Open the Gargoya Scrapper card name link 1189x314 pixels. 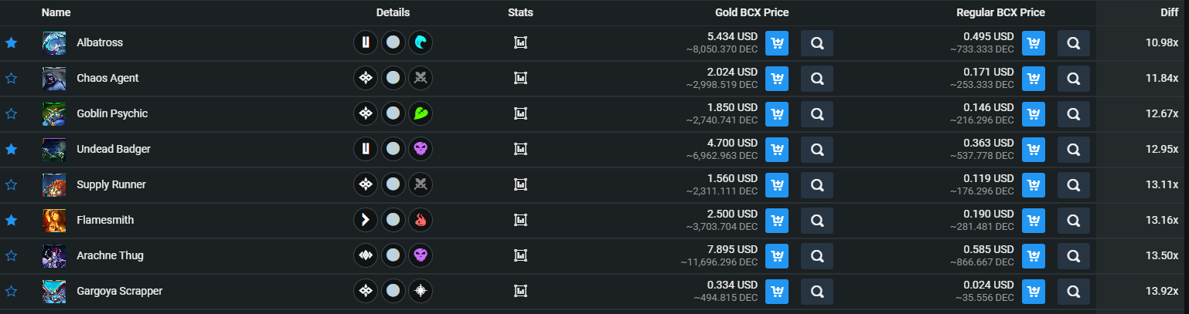119,291
